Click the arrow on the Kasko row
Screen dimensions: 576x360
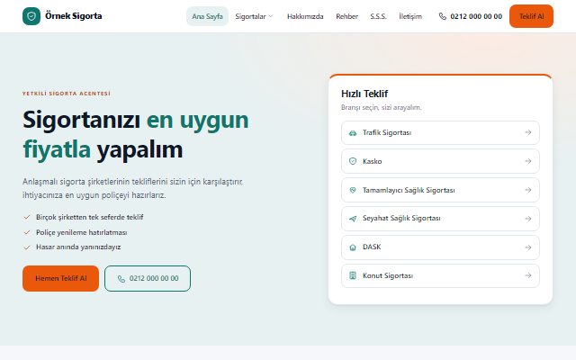[528, 161]
